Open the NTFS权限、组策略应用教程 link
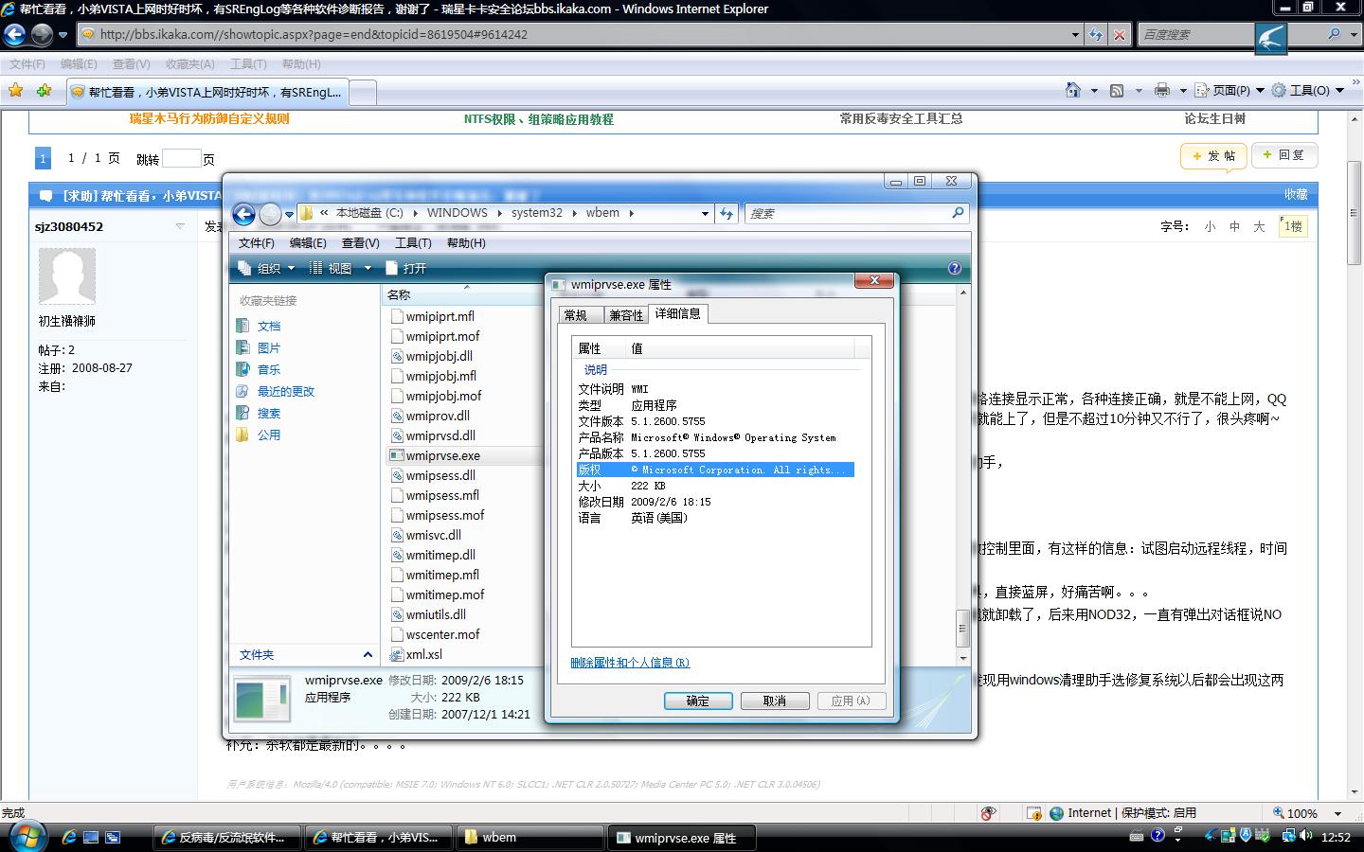 click(538, 119)
